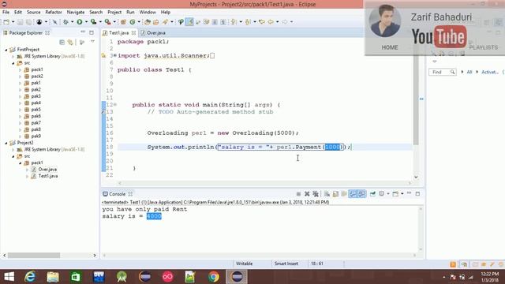Open the Window menu
505x284 pixels.
148,12
